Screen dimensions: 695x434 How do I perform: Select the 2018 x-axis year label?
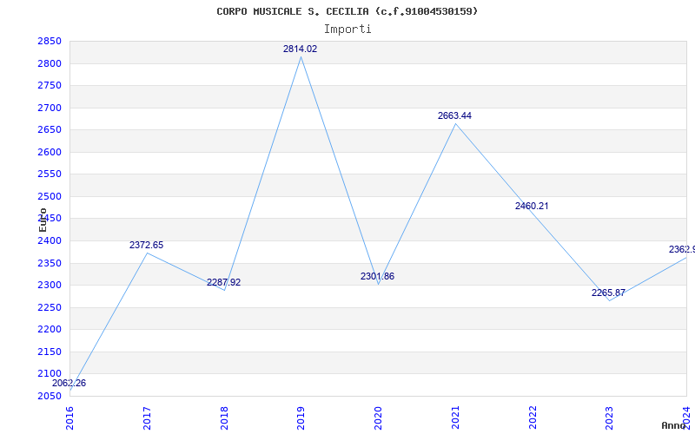(x=224, y=418)
